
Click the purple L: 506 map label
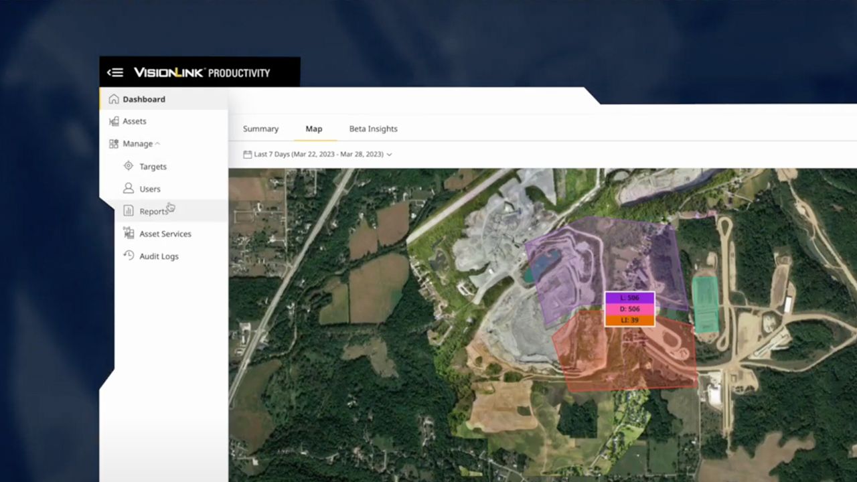point(629,298)
